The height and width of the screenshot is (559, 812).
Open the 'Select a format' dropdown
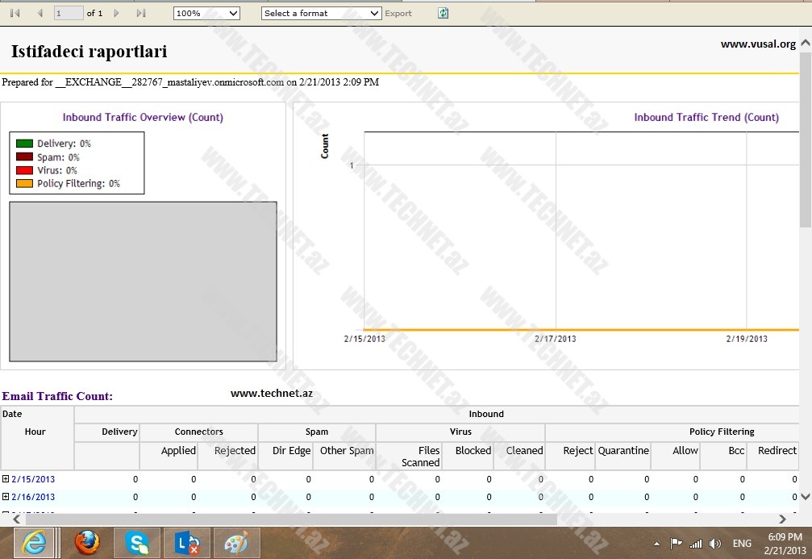click(x=321, y=13)
